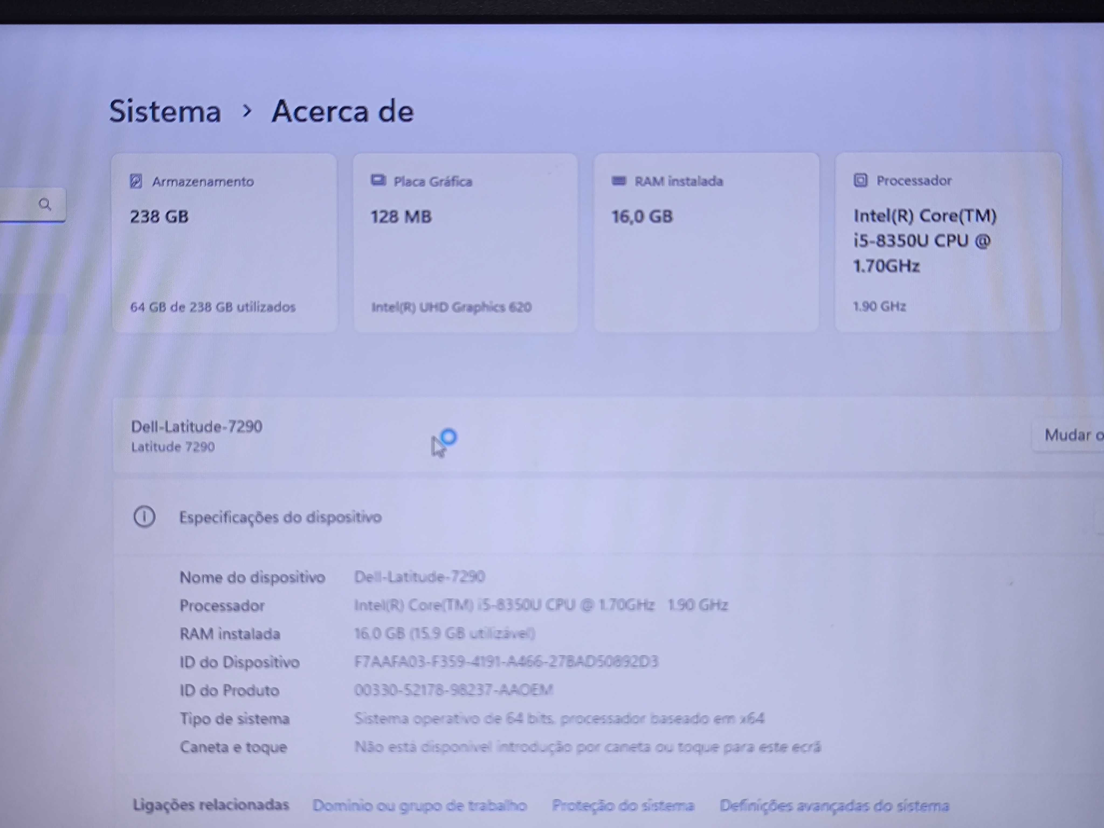Click the Armazenamento storage icon
Image resolution: width=1104 pixels, height=828 pixels.
[136, 181]
